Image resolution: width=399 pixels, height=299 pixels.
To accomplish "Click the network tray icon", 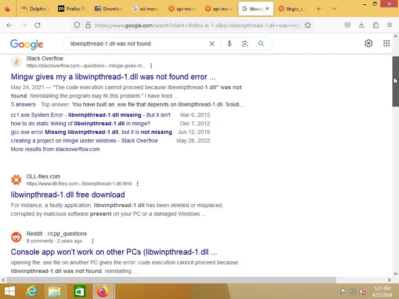I will pyautogui.click(x=353, y=292).
